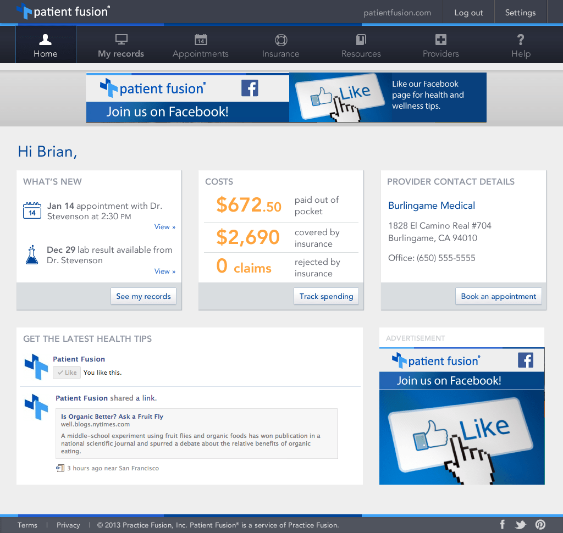Click Patient Fusion avatar beside Like button
This screenshot has width=563, height=533.
tap(36, 367)
